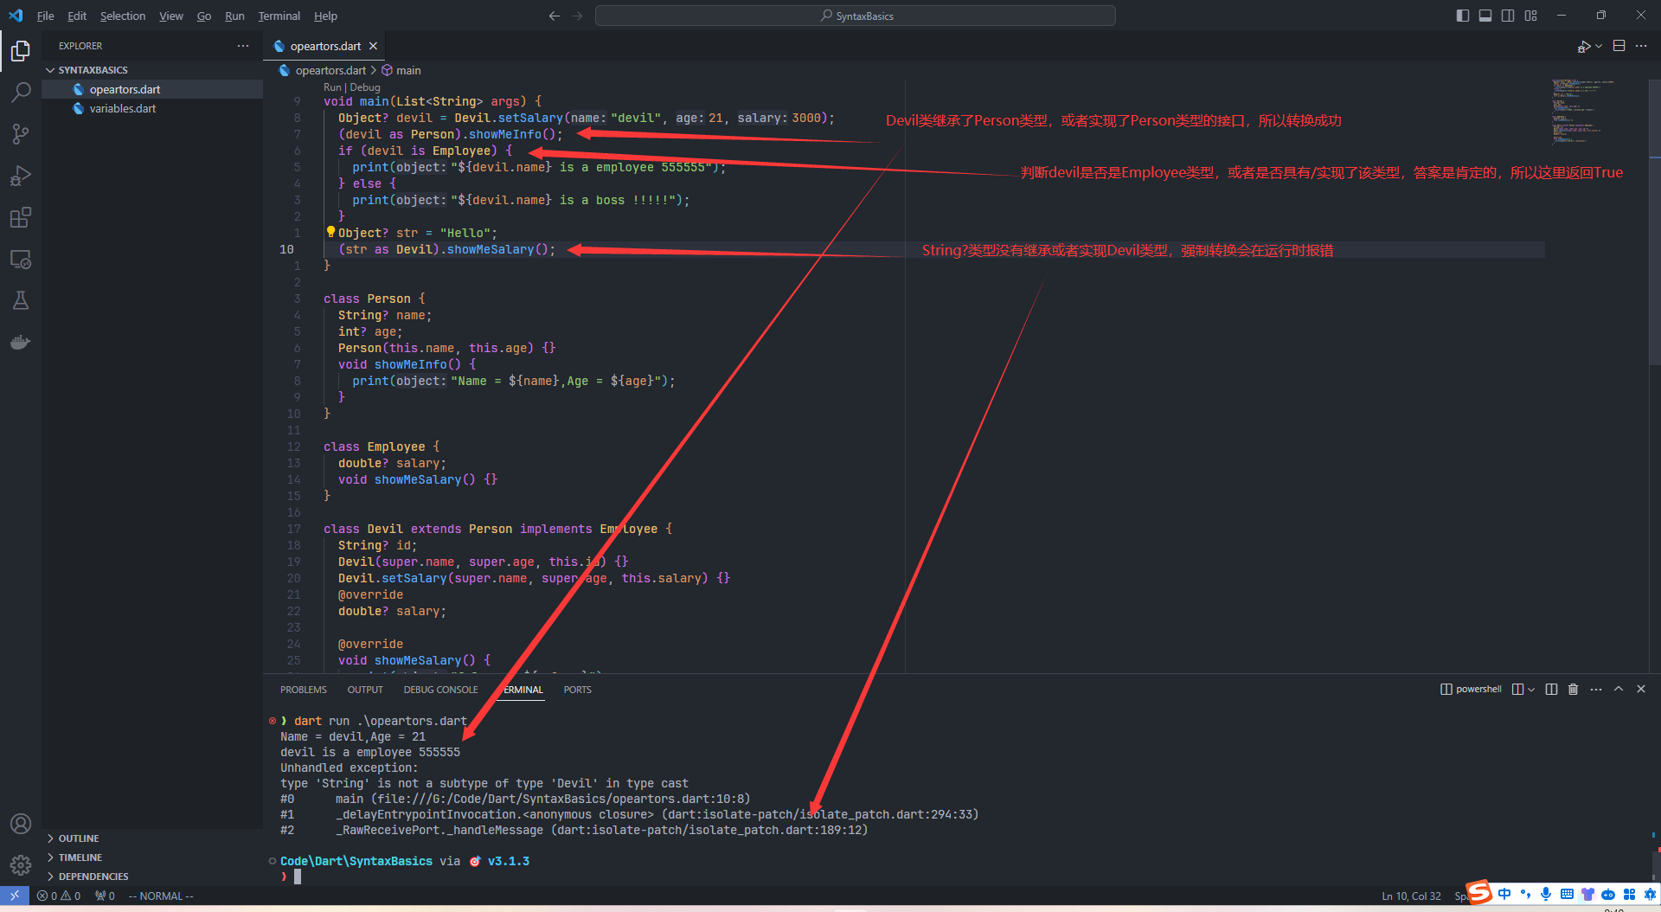Toggle the secondary side bar visibility

pyautogui.click(x=1508, y=16)
